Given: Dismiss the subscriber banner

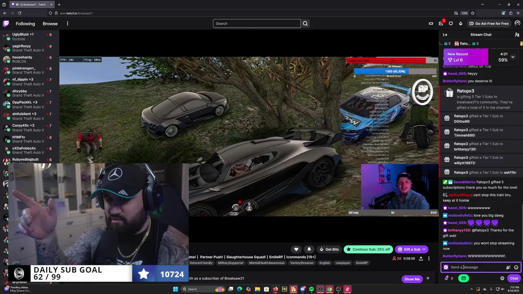Looking at the screenshot, I should click(428, 278).
